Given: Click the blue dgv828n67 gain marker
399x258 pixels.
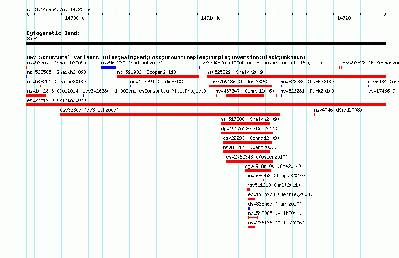Looking at the screenshot, I should [x=249, y=208].
